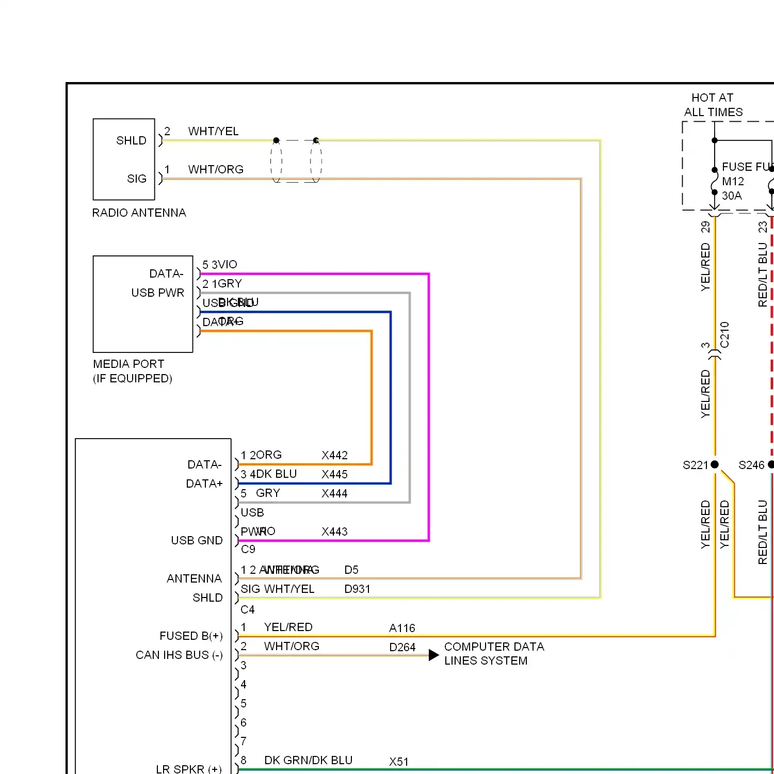Click DATA+ inside the radio box
Image resolution: width=774 pixels, height=774 pixels.
pyautogui.click(x=204, y=483)
